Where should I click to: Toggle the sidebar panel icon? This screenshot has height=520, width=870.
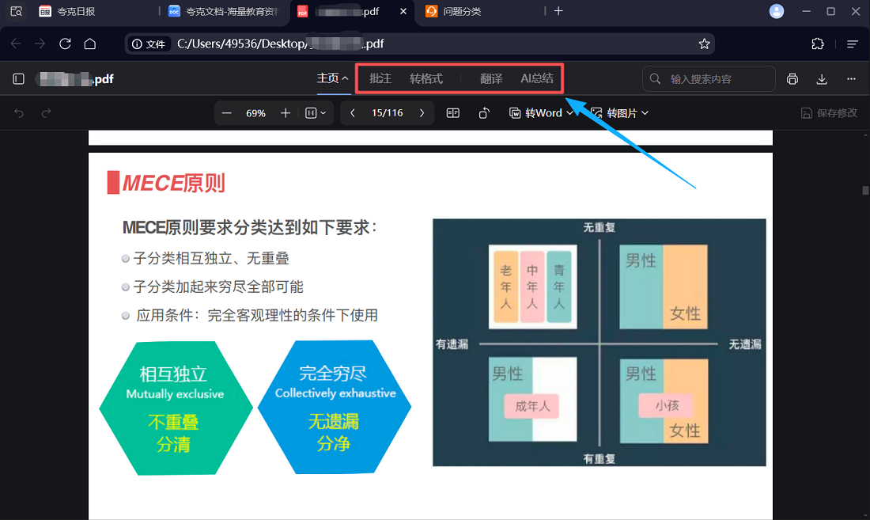[x=19, y=79]
